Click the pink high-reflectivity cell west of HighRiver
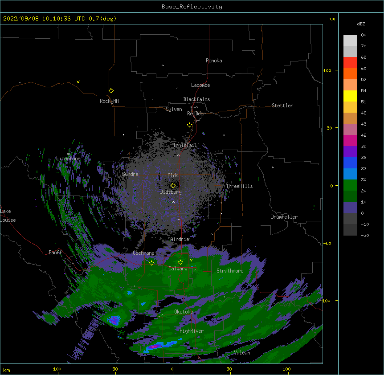 154,346
